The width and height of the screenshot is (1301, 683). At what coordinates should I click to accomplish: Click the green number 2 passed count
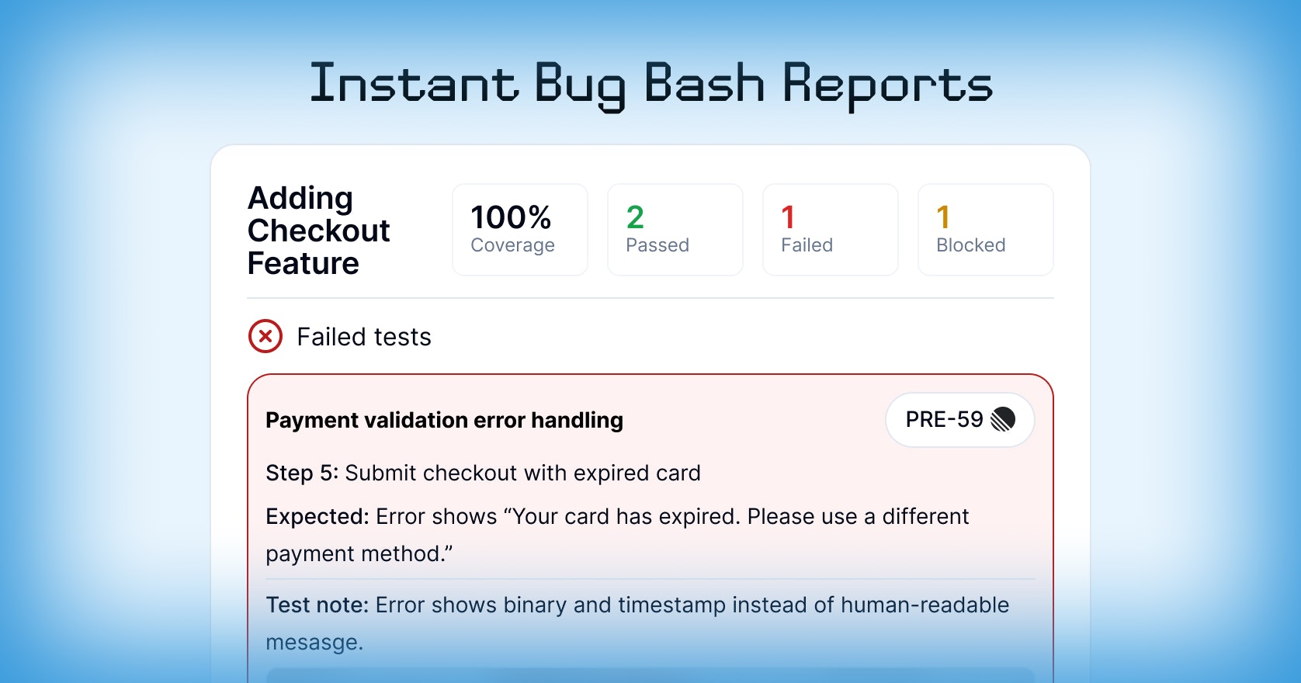pos(635,217)
